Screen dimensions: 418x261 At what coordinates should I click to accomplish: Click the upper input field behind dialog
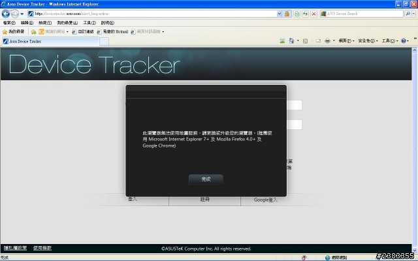pyautogui.click(x=295, y=105)
